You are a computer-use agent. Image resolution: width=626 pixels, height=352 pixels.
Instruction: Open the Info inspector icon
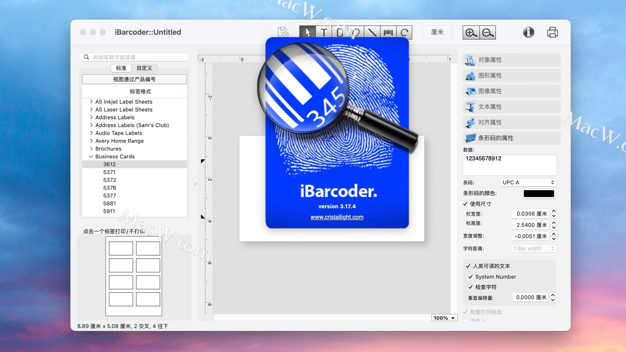pyautogui.click(x=529, y=32)
